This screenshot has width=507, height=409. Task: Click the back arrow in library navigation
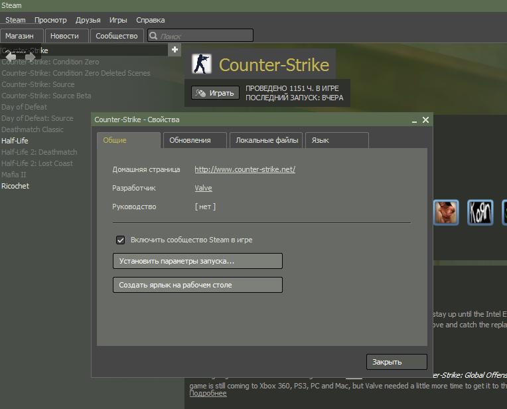click(11, 57)
